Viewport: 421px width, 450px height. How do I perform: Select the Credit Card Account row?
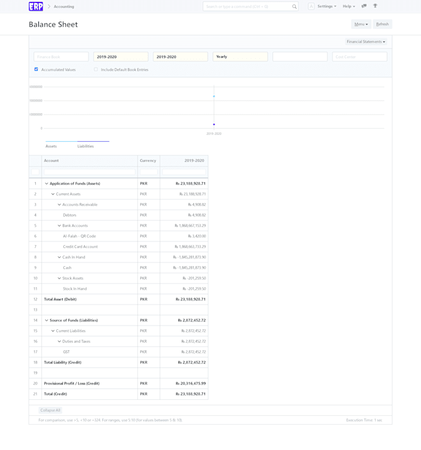coord(118,247)
